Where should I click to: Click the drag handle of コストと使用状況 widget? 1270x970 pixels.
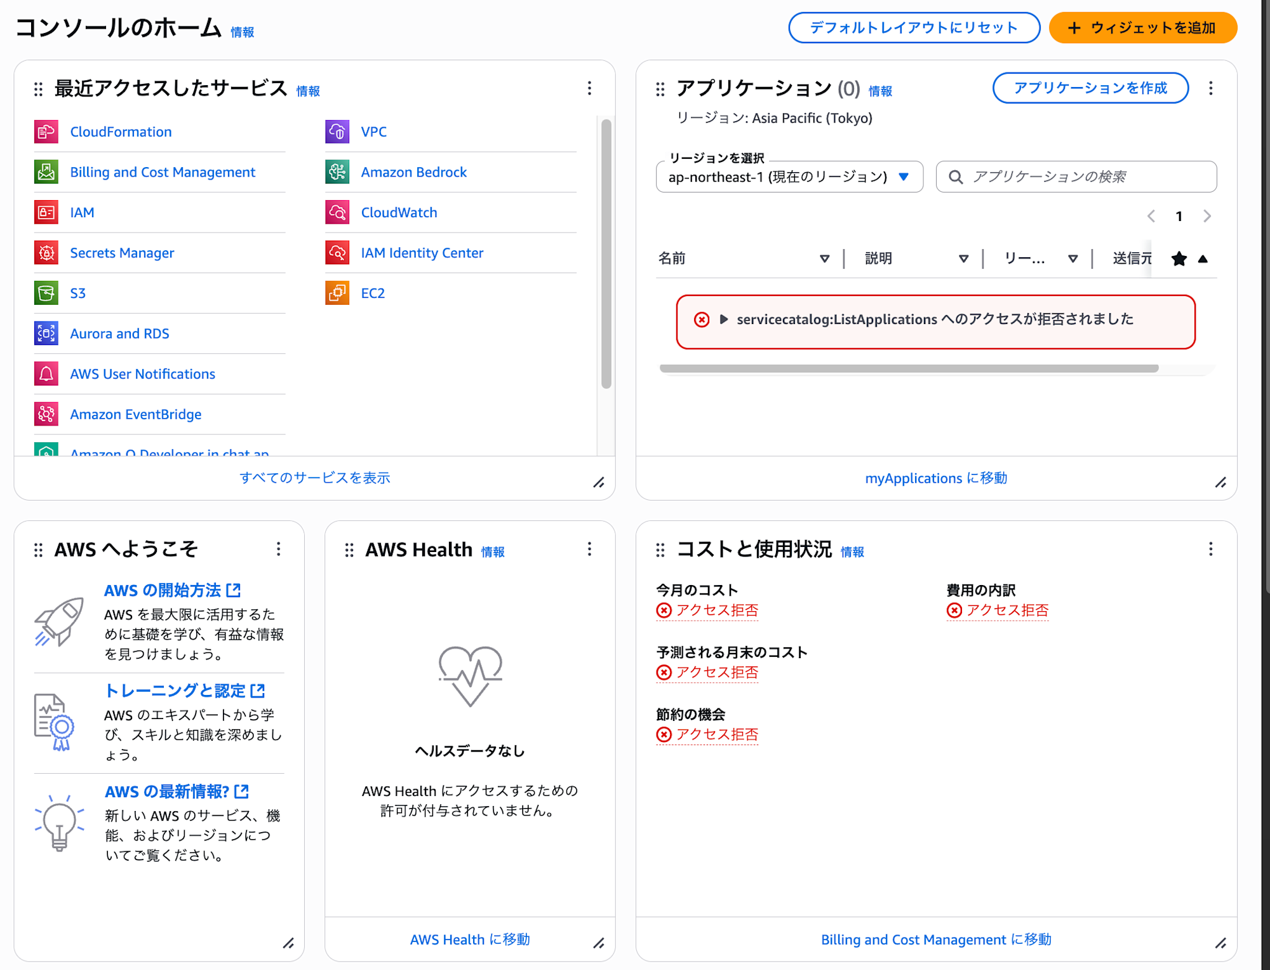tap(660, 549)
